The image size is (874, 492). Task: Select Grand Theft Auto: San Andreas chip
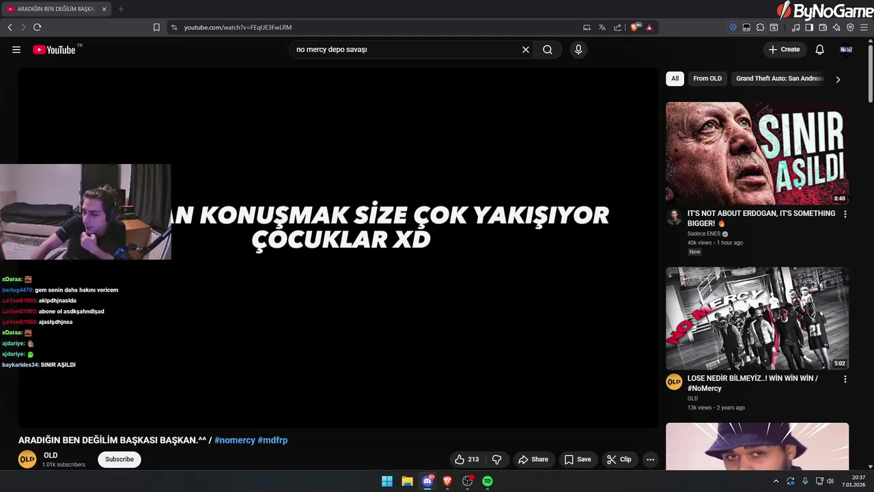tap(780, 79)
